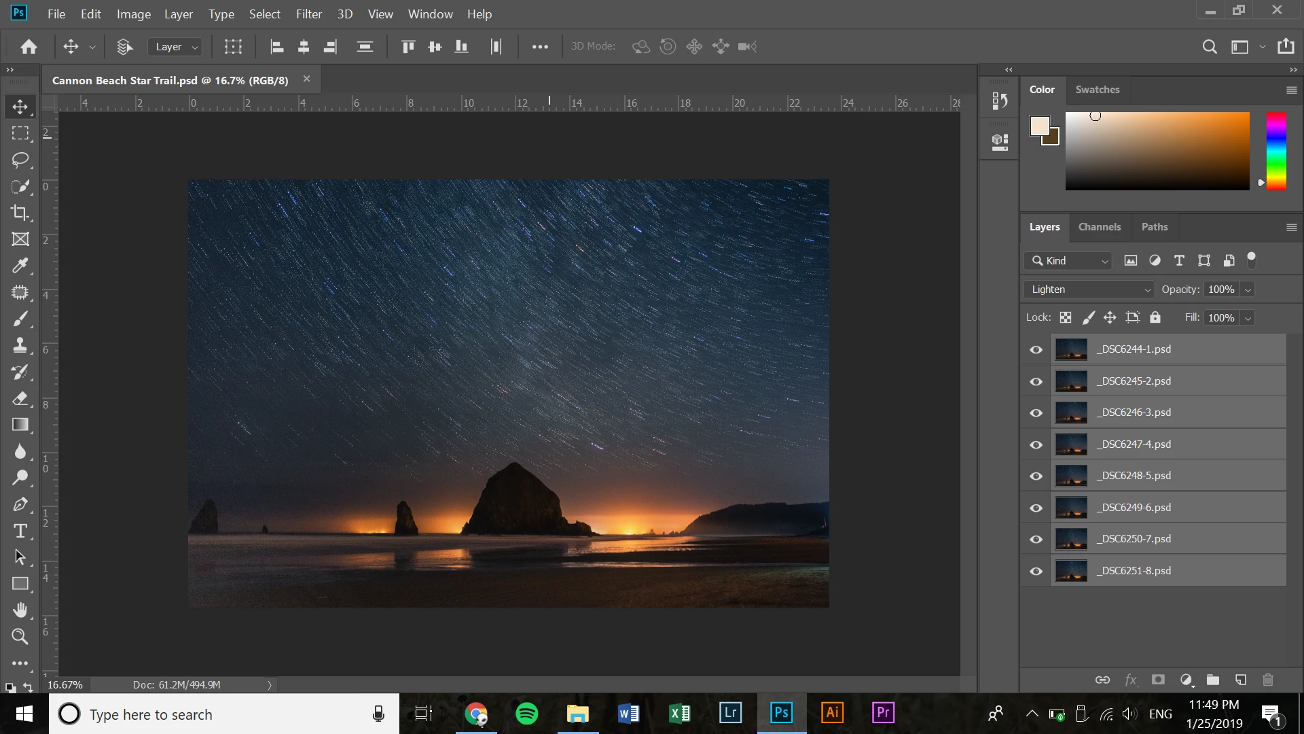Open Lightroom from the taskbar
Viewport: 1304px width, 734px height.
(730, 713)
